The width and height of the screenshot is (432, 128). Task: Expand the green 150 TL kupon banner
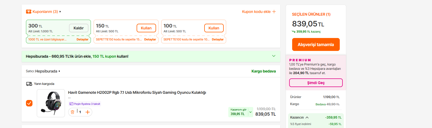coord(273,56)
